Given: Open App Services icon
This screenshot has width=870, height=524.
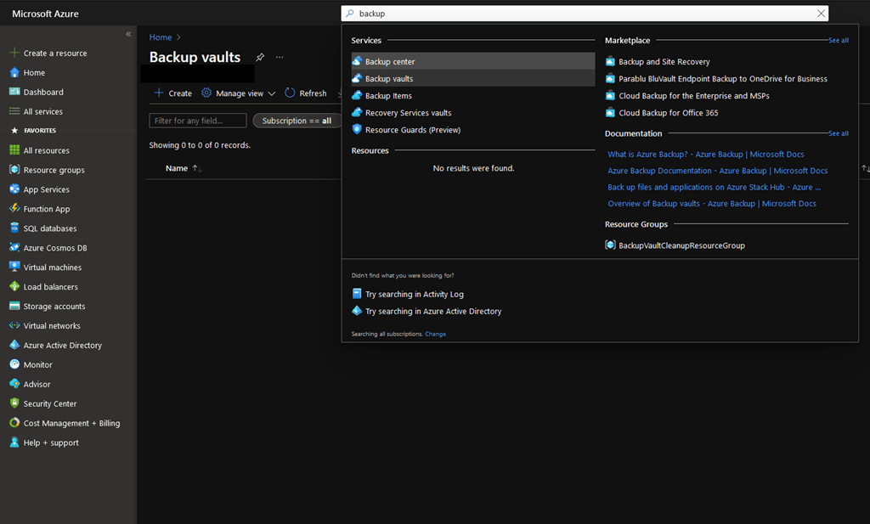Looking at the screenshot, I should [x=14, y=189].
